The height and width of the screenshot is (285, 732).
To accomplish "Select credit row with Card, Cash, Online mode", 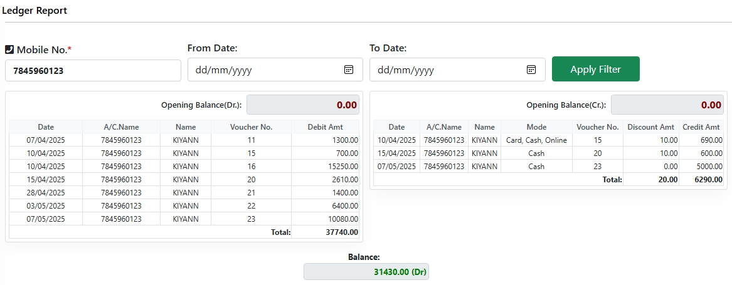I will point(549,140).
